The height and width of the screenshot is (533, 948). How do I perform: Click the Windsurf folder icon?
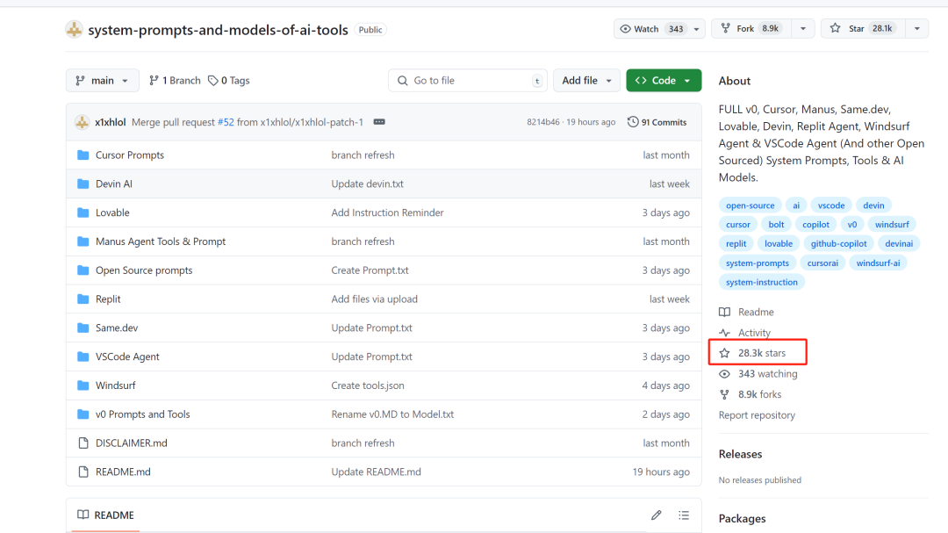click(x=83, y=385)
